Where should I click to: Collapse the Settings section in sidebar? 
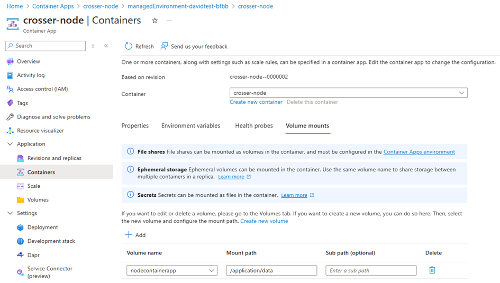click(x=10, y=213)
